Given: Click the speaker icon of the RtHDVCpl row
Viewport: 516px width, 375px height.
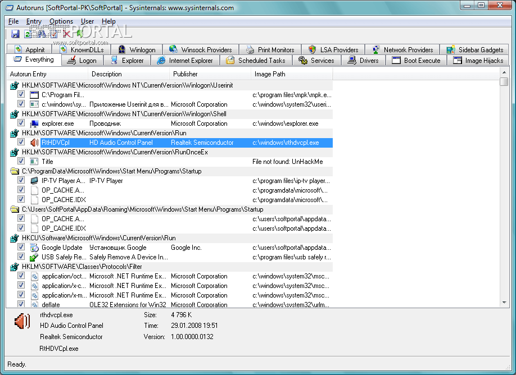Looking at the screenshot, I should coord(34,143).
